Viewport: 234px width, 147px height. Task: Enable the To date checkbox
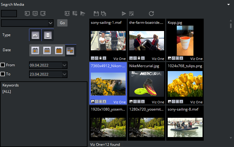click(3, 74)
